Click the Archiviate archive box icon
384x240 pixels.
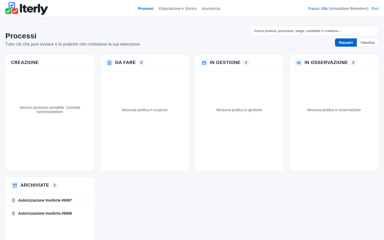(15, 185)
